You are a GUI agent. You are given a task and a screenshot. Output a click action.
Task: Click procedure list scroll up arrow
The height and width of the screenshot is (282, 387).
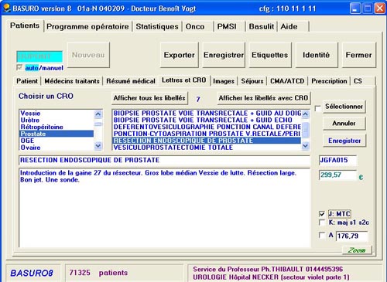tap(306, 114)
